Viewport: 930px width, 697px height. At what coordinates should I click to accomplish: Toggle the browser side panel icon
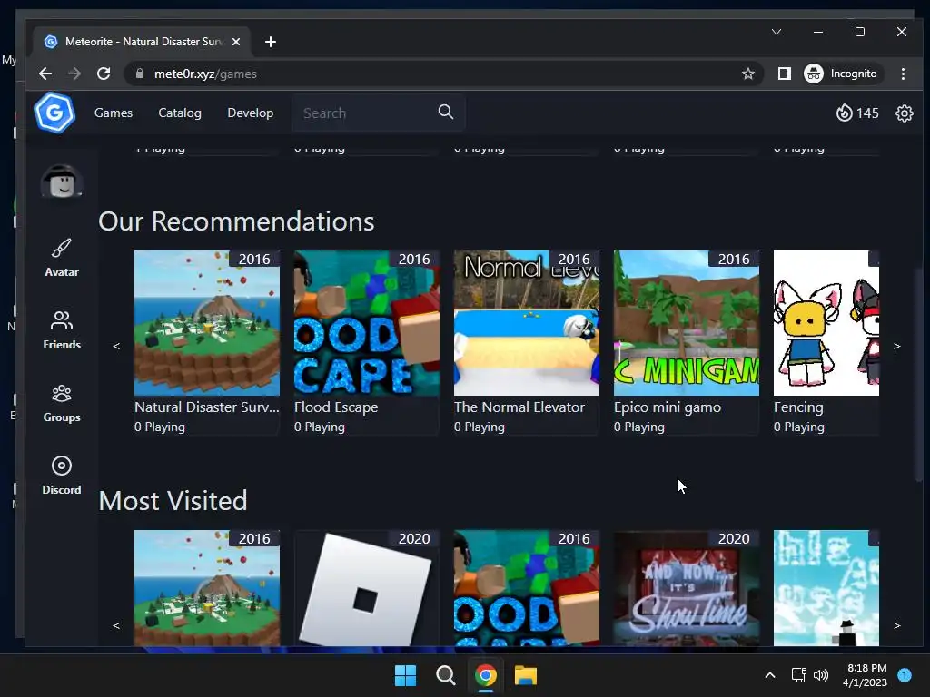click(784, 74)
